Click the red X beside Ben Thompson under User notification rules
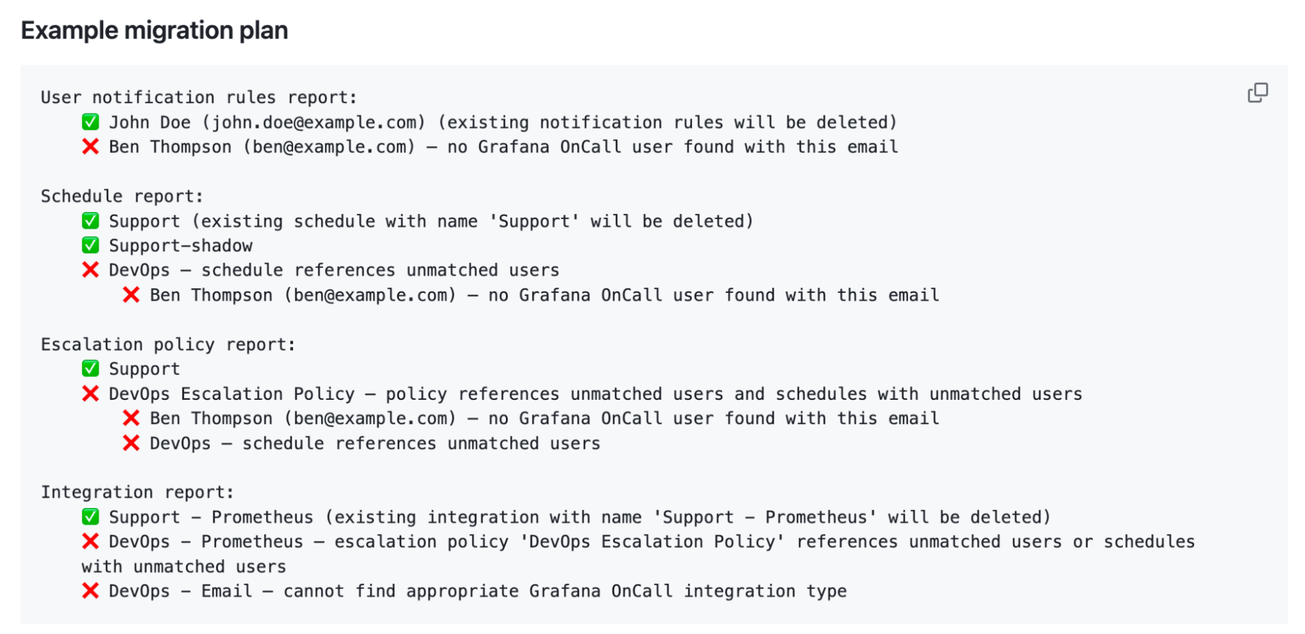This screenshot has height=634, width=1305. point(90,147)
